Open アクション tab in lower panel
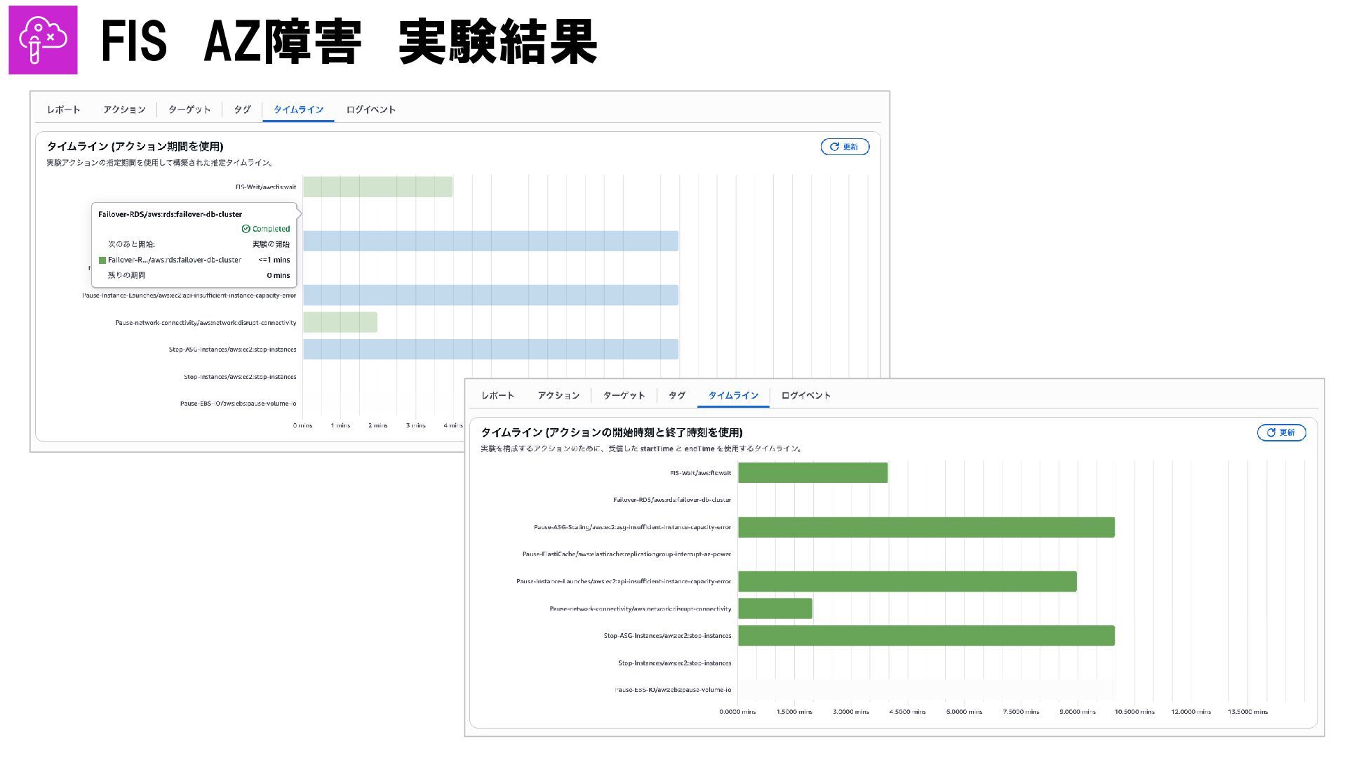This screenshot has width=1347, height=758. [558, 396]
